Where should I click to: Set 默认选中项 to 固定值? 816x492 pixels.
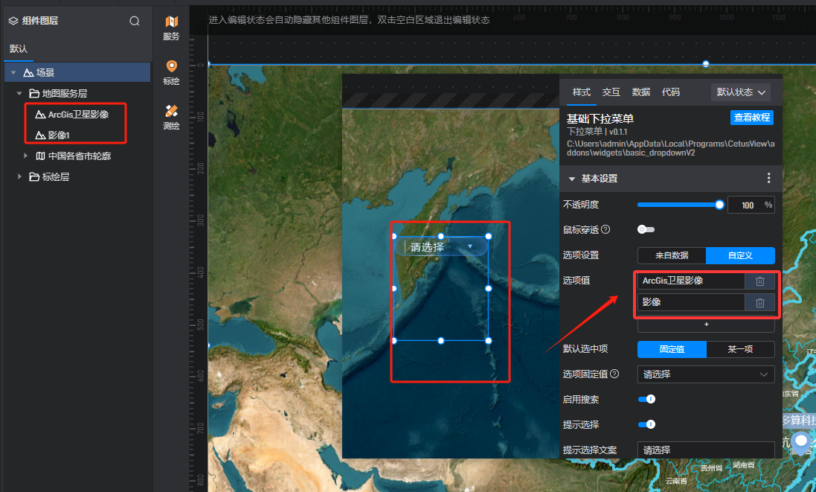672,349
